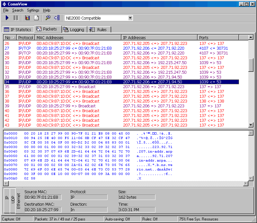Select packet 30 to 192.215.247.50
Image resolution: width=257 pixels, height=223 pixels.
pos(121,62)
